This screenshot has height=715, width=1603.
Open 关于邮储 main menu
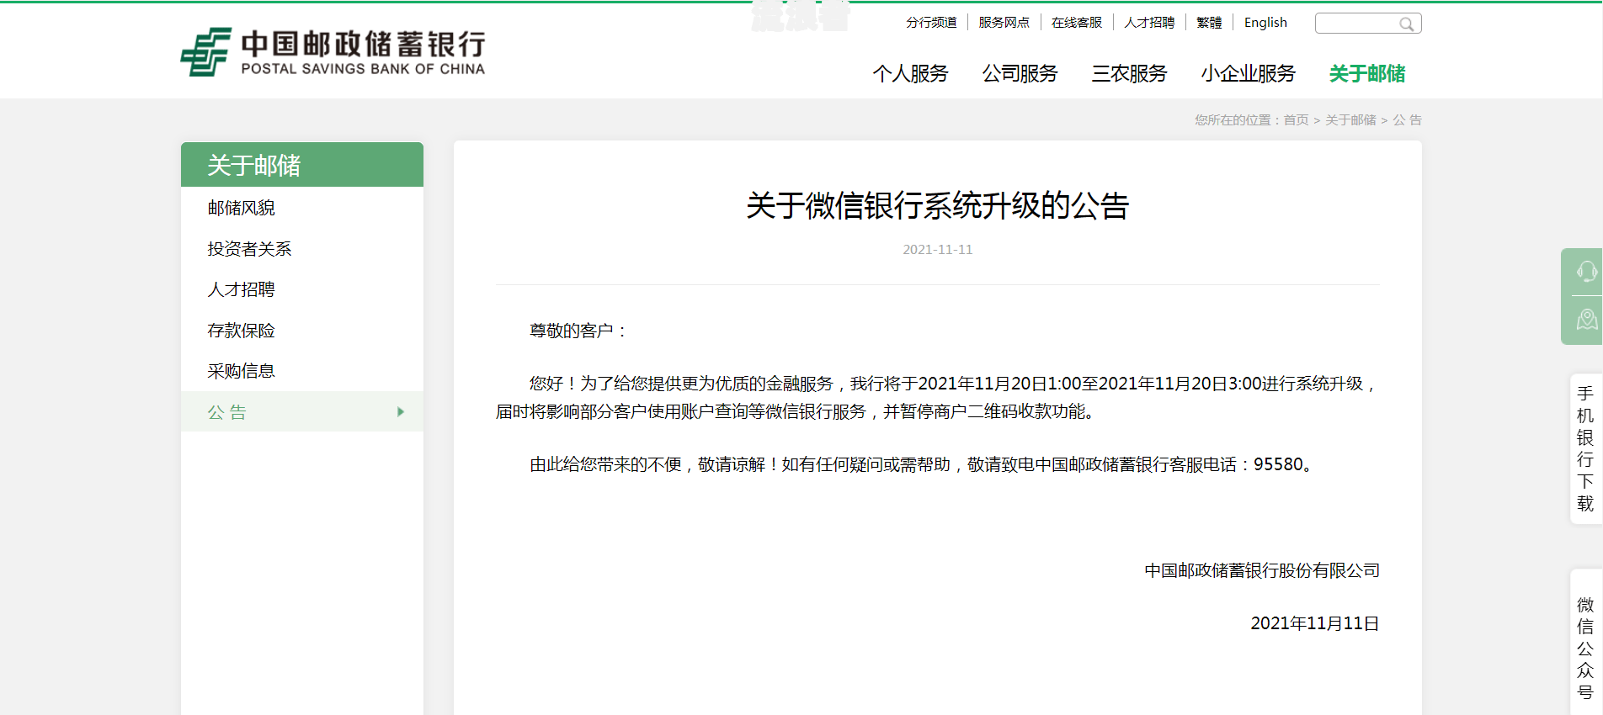point(1367,74)
